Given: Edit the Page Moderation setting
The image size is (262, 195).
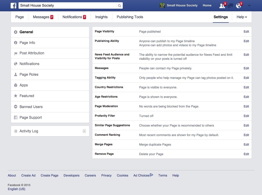Looking at the screenshot, I should pyautogui.click(x=246, y=106).
